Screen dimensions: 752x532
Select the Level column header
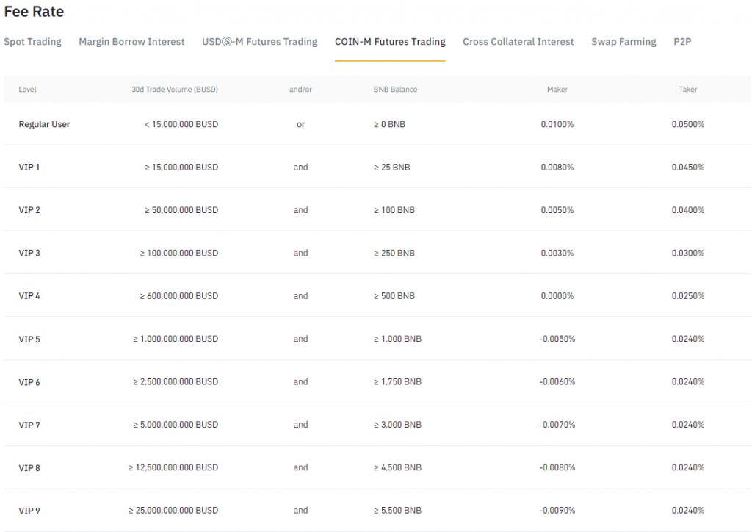coord(27,89)
